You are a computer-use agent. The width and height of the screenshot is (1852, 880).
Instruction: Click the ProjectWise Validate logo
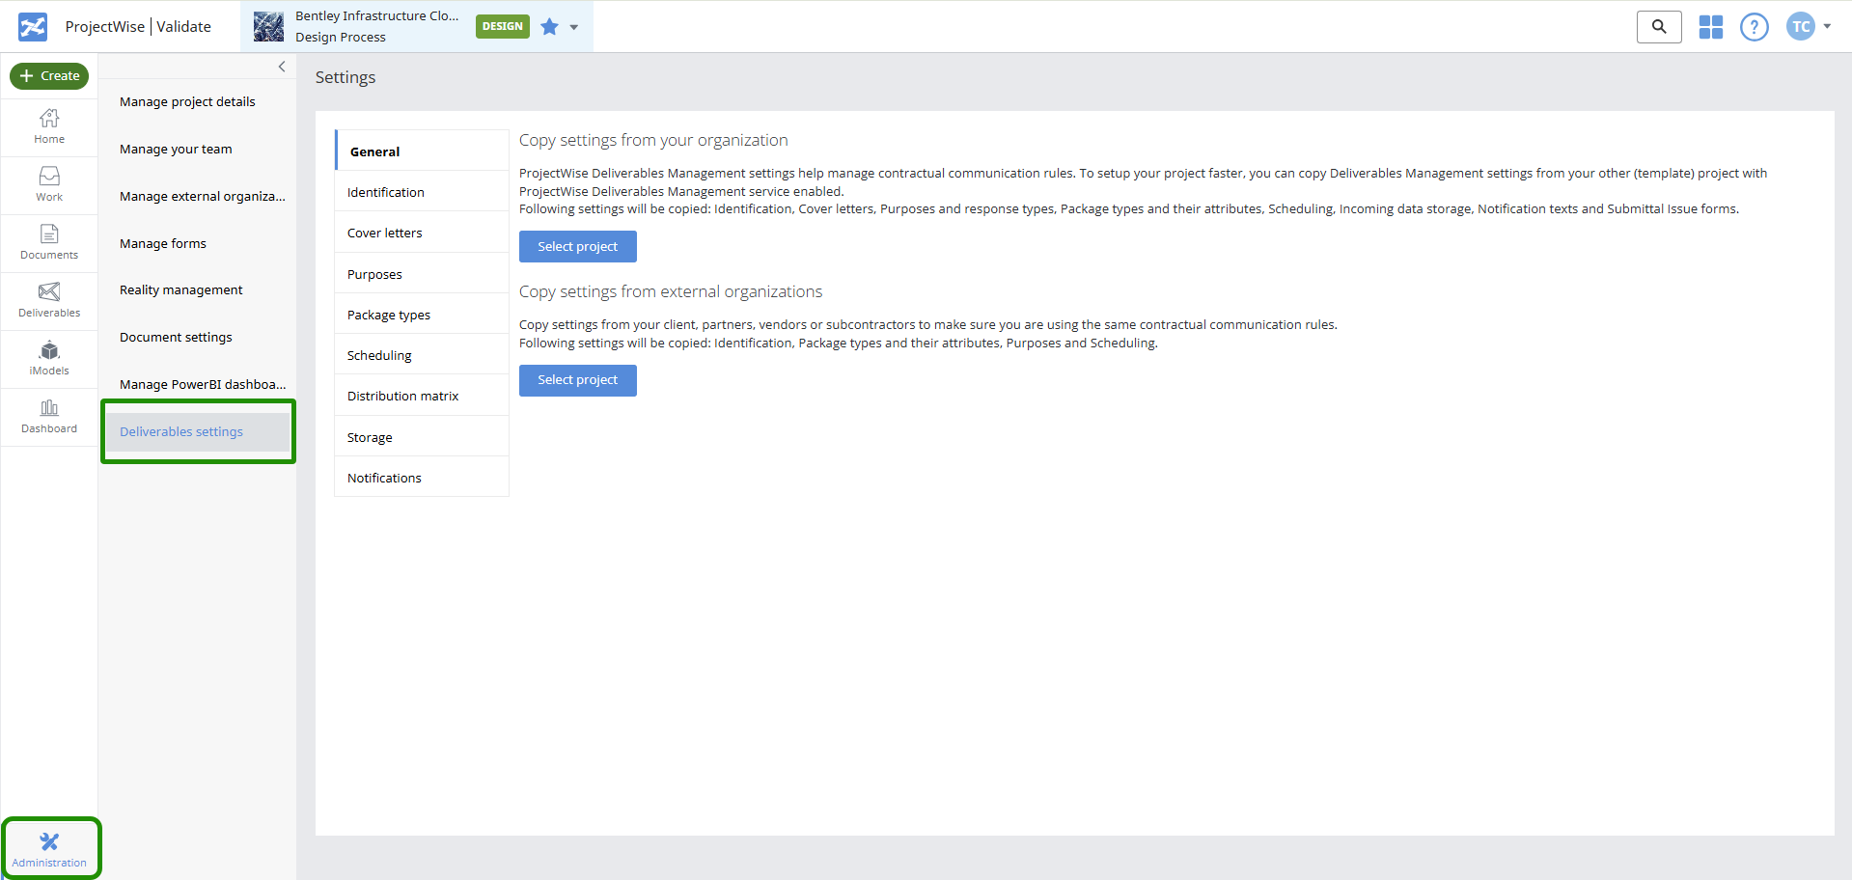[x=31, y=26]
